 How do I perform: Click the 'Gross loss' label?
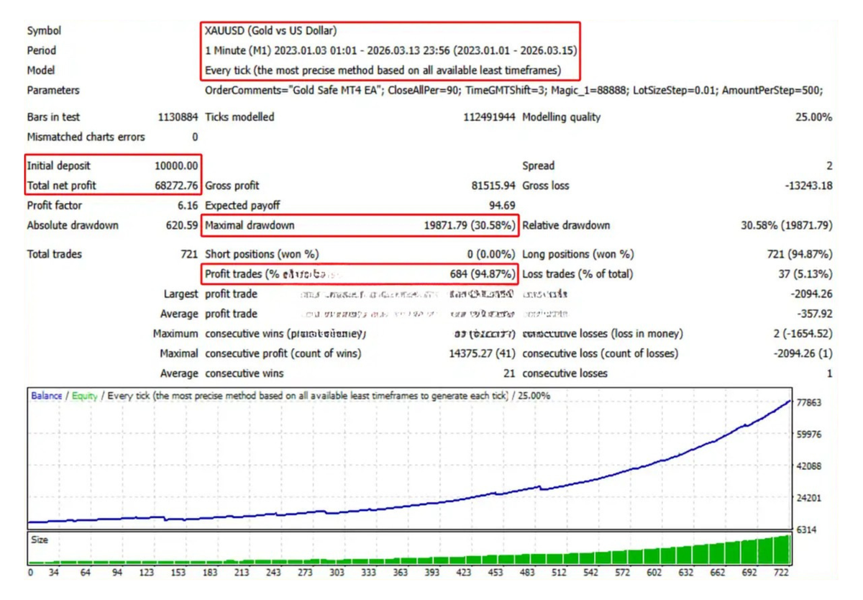[546, 186]
